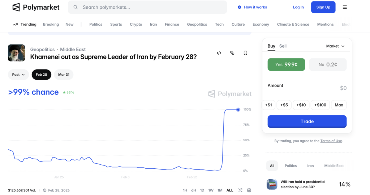
Task: Switch to the Sell tab
Action: tap(283, 46)
